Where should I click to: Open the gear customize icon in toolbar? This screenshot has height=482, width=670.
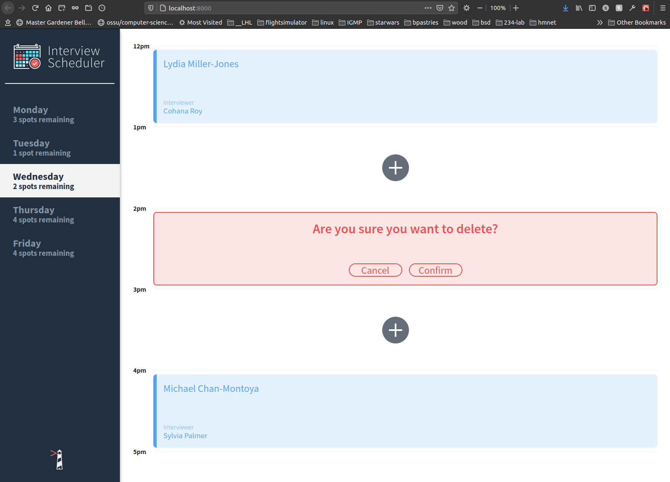click(467, 8)
